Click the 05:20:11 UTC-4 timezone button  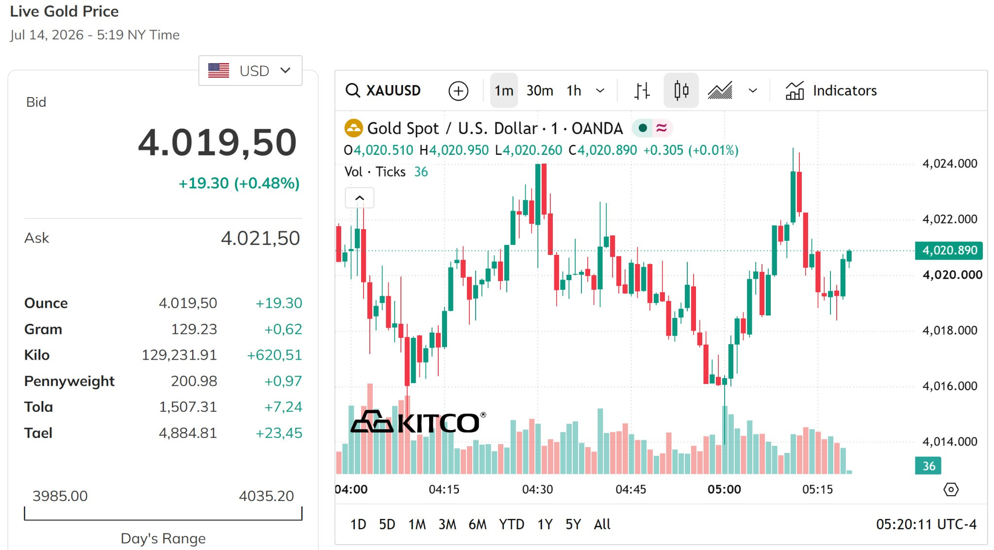coord(926,524)
